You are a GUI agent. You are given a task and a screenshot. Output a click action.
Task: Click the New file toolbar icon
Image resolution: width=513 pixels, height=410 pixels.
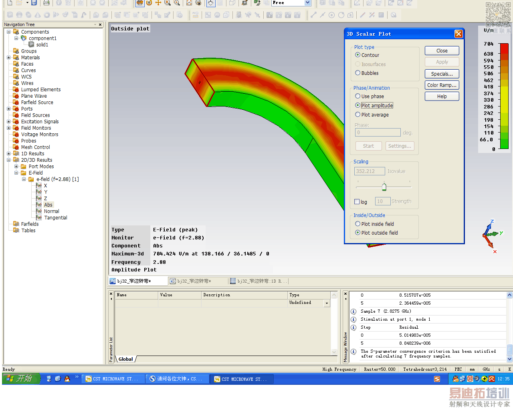10,3
